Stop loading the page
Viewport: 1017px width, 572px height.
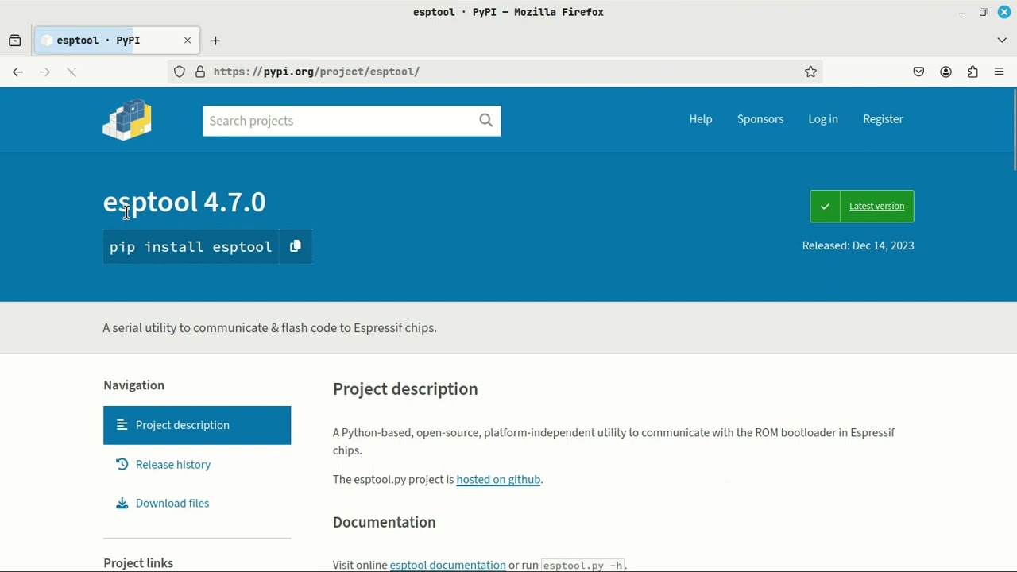72,71
